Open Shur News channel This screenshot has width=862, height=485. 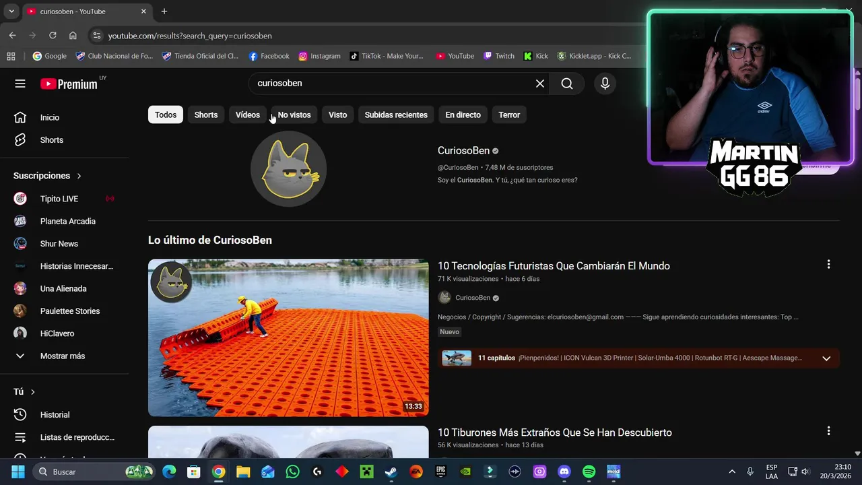(x=65, y=244)
